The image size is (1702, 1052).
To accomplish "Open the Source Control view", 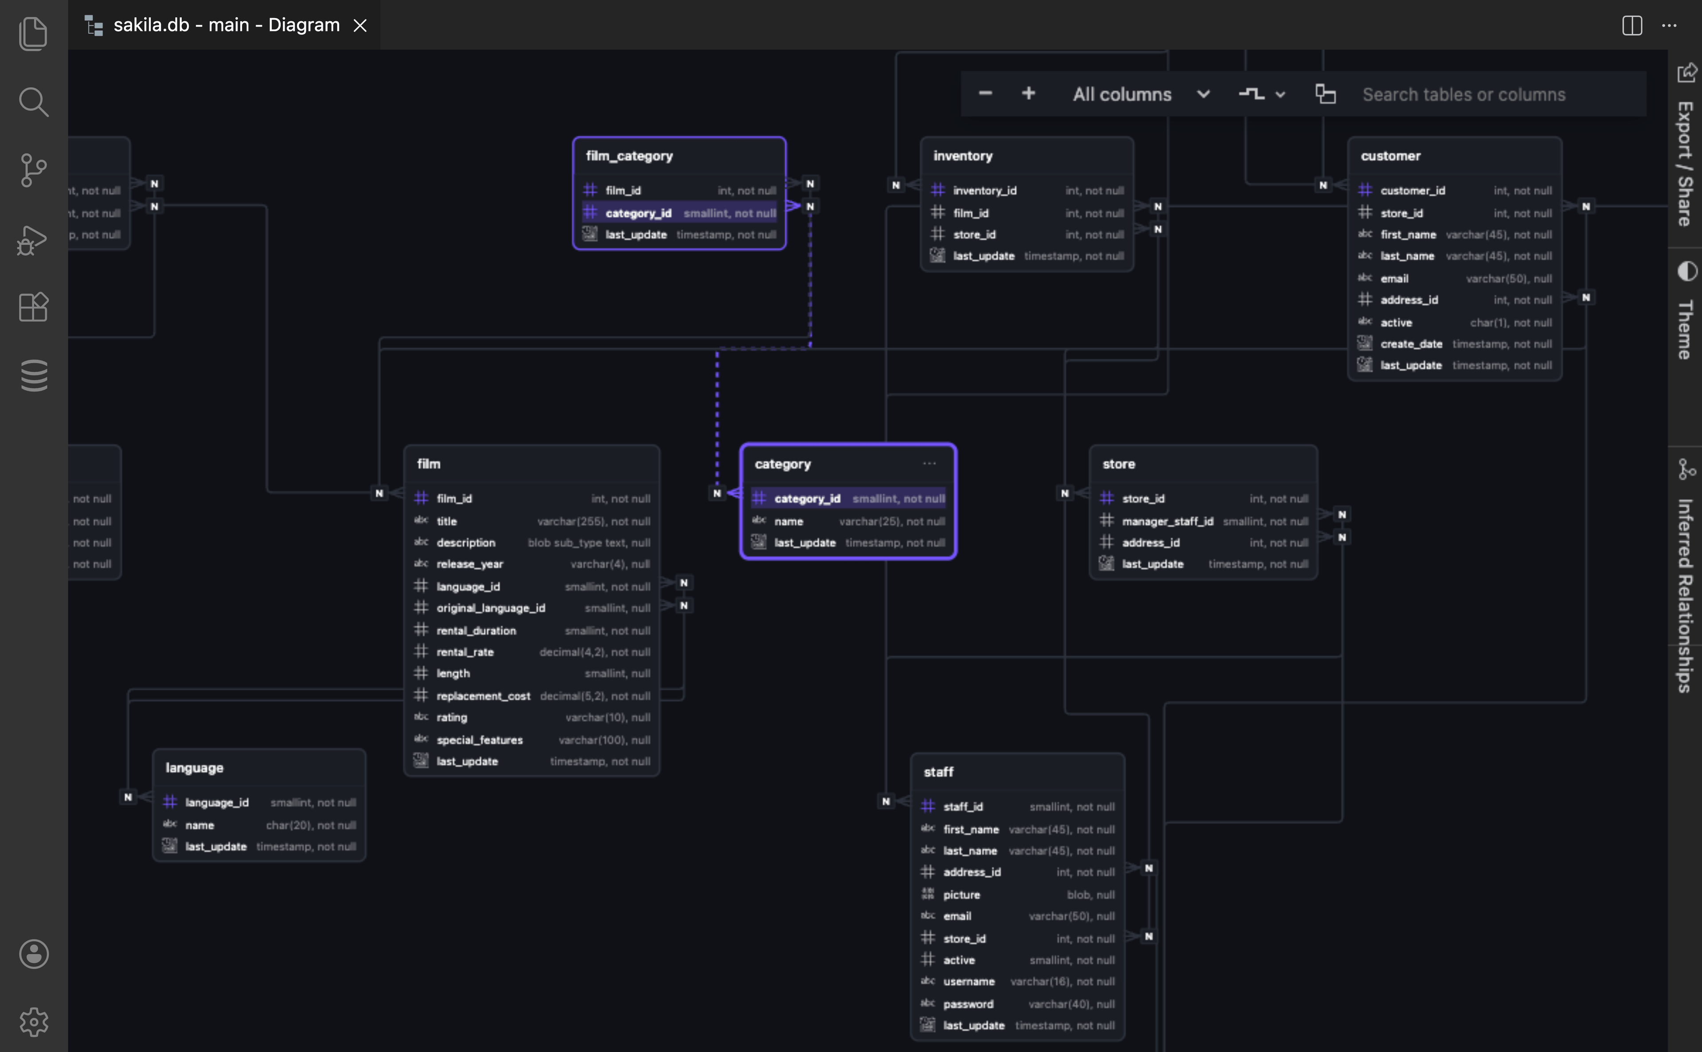I will point(33,170).
